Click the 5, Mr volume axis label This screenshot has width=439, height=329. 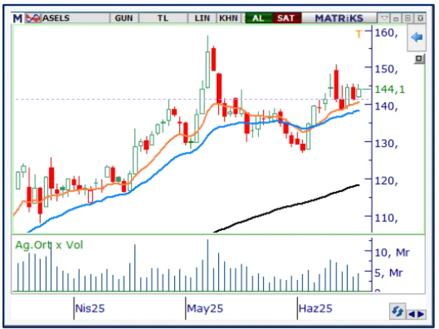point(389,273)
